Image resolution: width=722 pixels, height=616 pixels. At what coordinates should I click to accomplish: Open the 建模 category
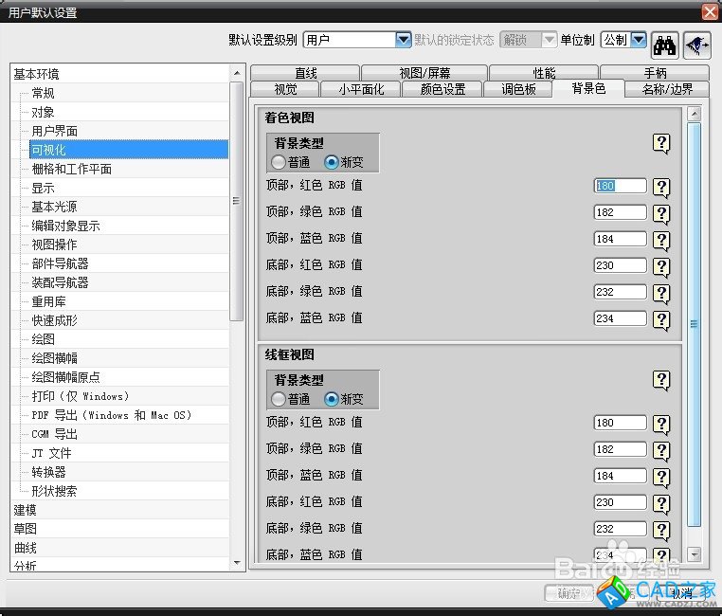click(x=26, y=510)
